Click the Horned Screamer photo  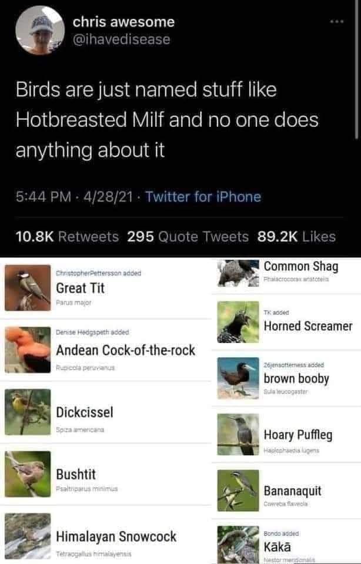pos(238,322)
